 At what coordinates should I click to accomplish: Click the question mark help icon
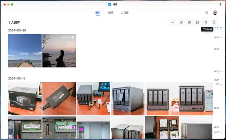point(221,4)
